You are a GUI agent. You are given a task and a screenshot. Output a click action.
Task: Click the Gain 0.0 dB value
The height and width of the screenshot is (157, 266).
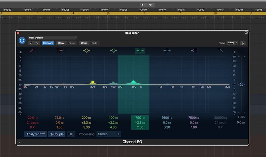pyautogui.click(x=241, y=122)
